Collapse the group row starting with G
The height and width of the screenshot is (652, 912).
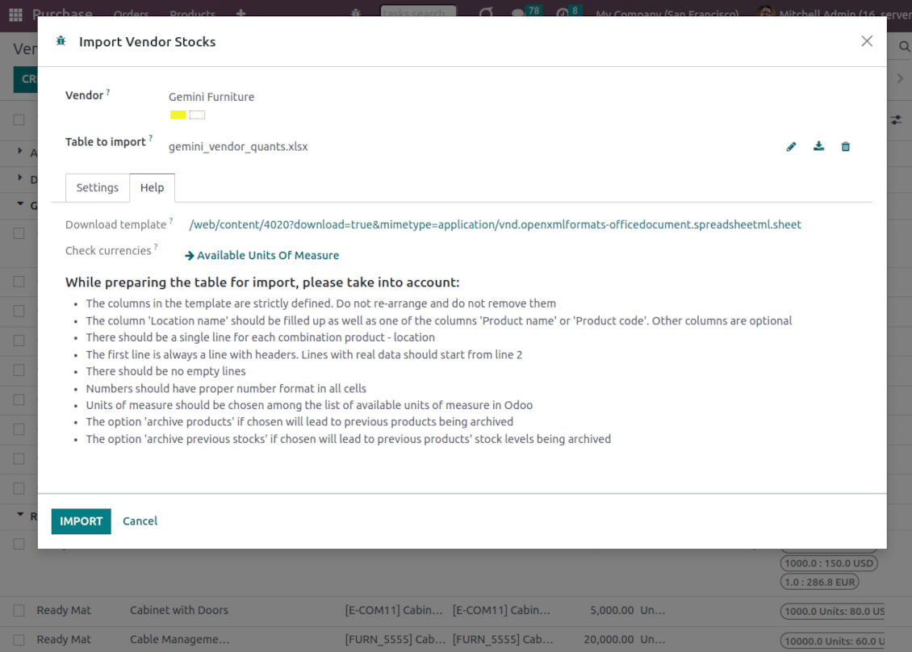(20, 204)
